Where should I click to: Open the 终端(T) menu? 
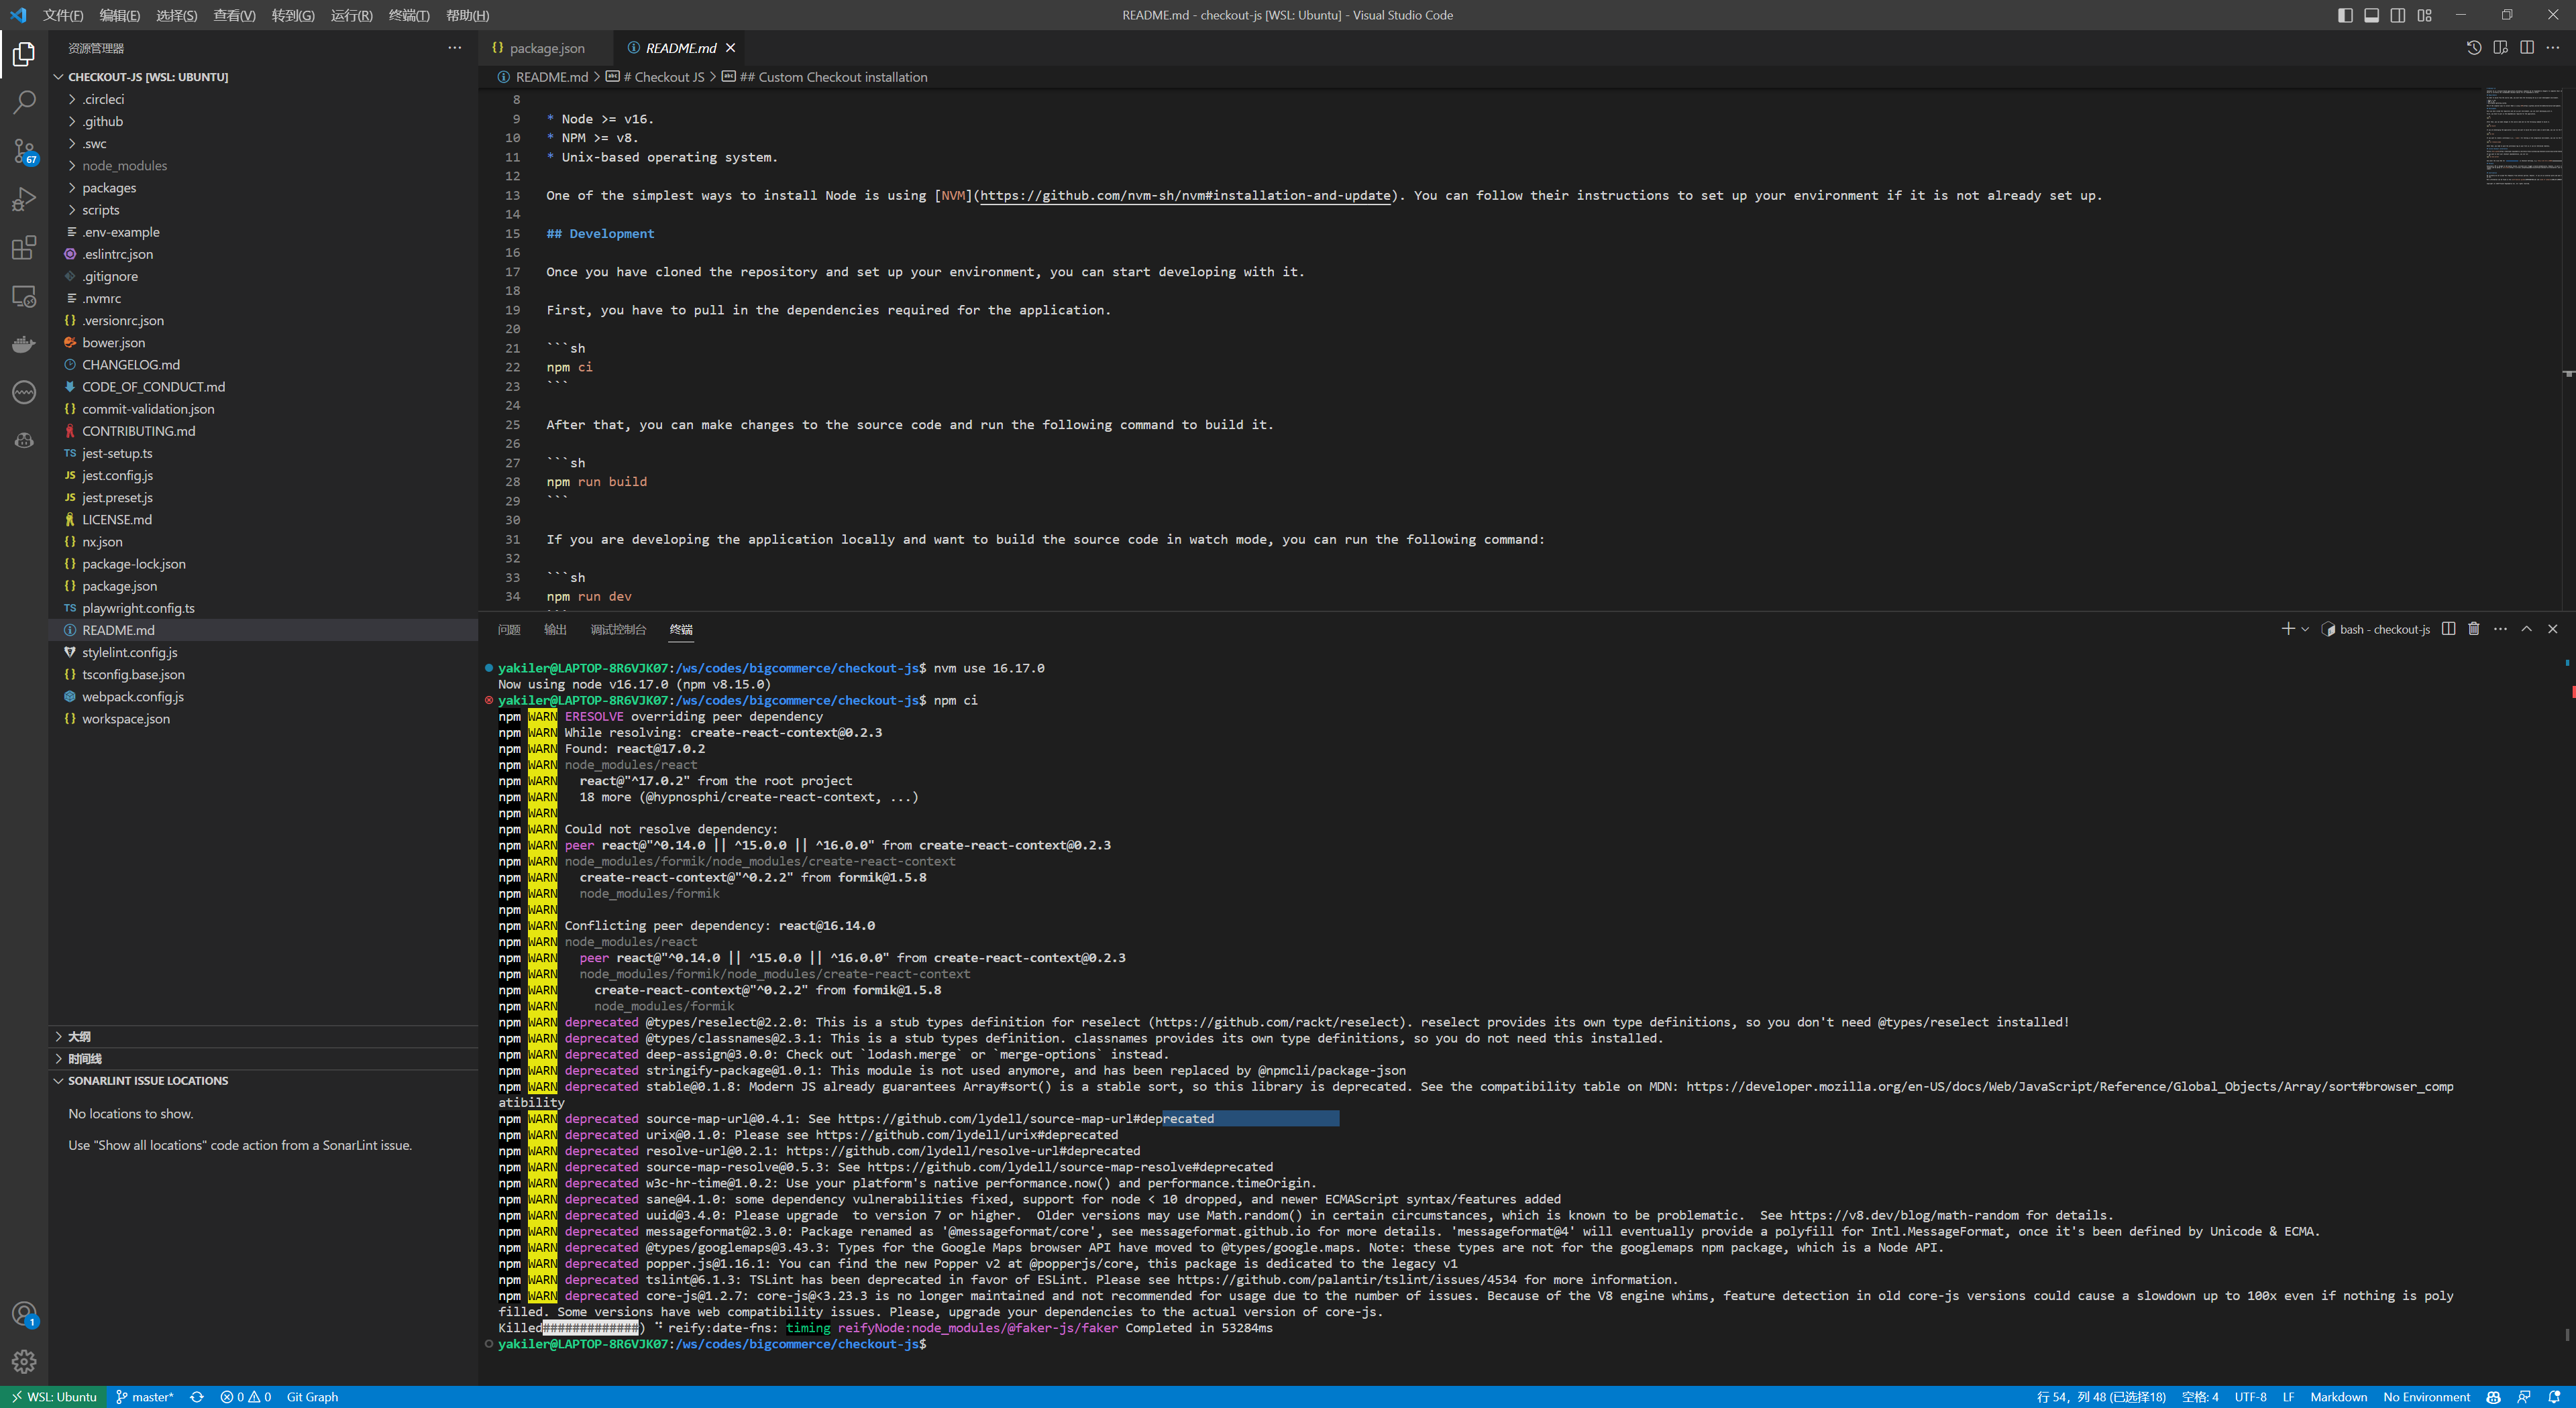click(409, 15)
